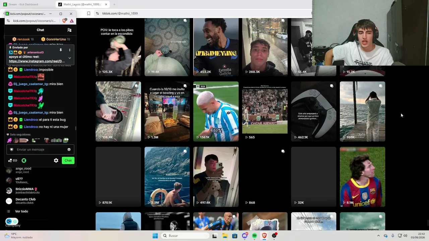This screenshot has width=429, height=241.
Task: Open the blank video with 868 views
Action: pos(265,177)
